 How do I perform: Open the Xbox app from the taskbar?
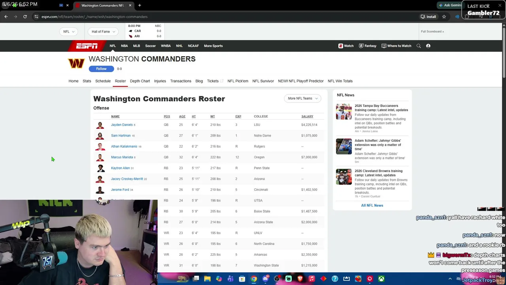tap(381, 279)
